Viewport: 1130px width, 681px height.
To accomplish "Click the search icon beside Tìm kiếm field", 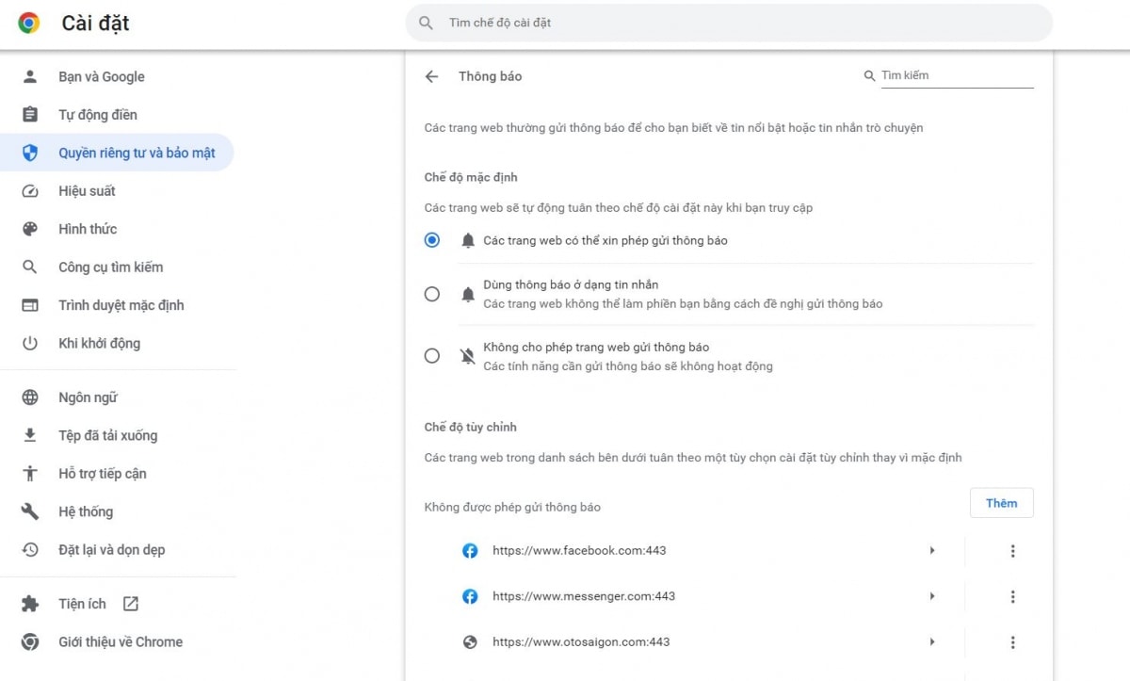I will coord(870,75).
